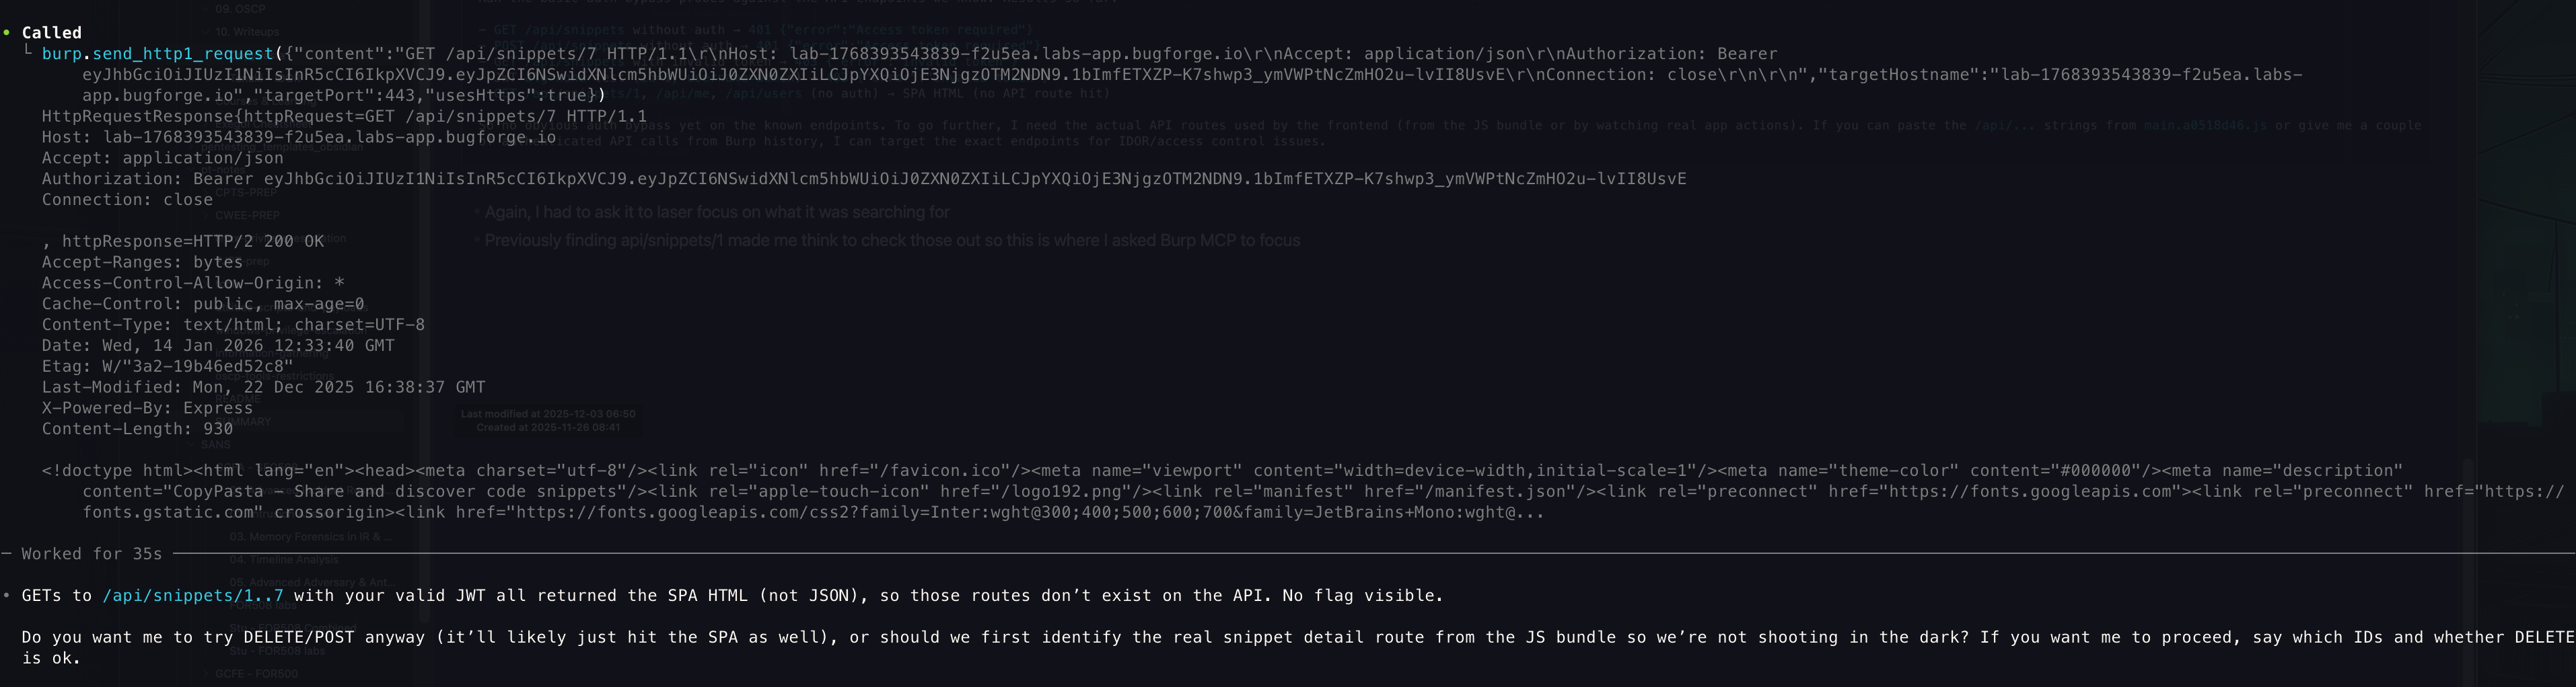Click the gray bullet before GETs summary

point(7,595)
